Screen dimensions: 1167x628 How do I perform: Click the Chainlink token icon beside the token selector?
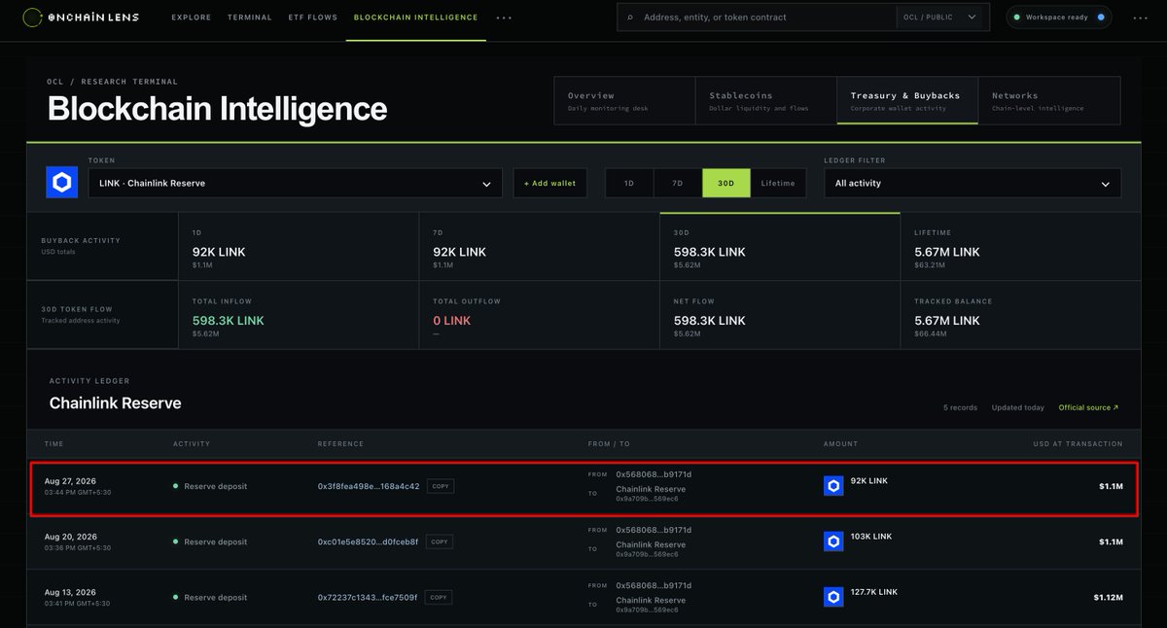[62, 183]
